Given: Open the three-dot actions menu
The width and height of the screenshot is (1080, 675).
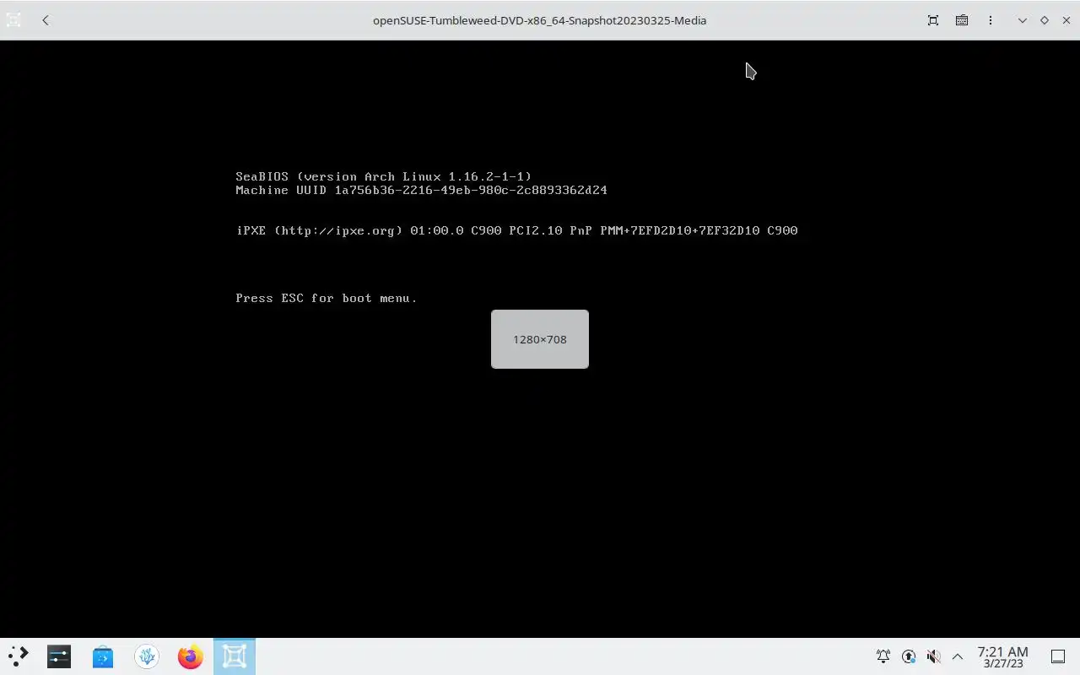Looking at the screenshot, I should (x=991, y=20).
